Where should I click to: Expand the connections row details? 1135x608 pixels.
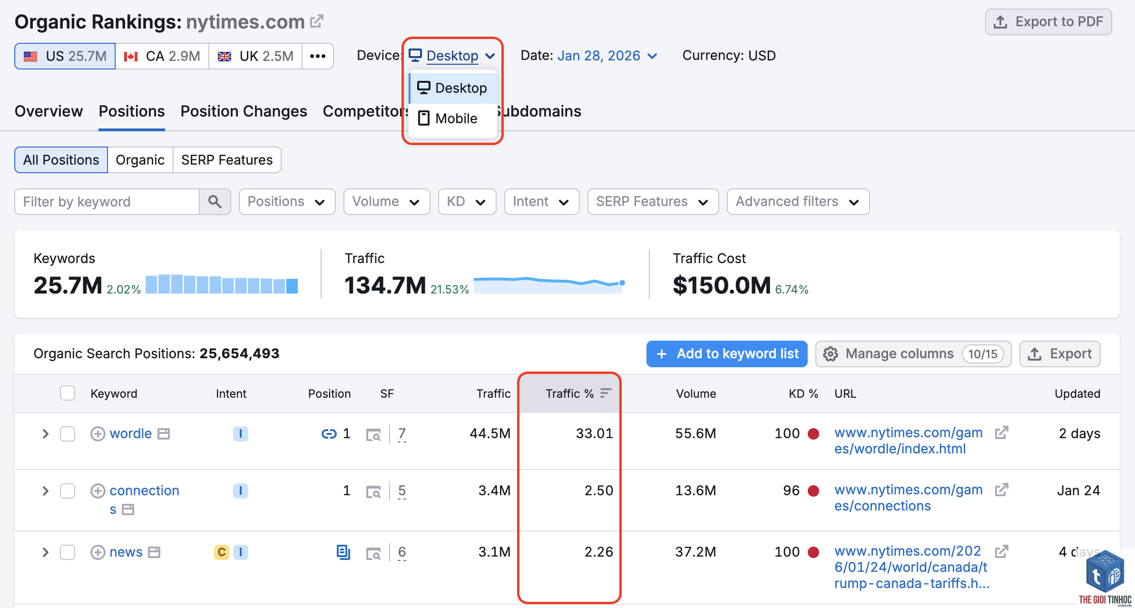(x=45, y=491)
